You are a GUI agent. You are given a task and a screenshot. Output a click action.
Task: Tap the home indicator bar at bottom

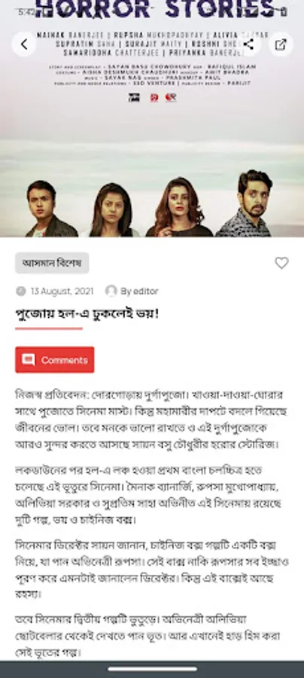pyautogui.click(x=152, y=670)
